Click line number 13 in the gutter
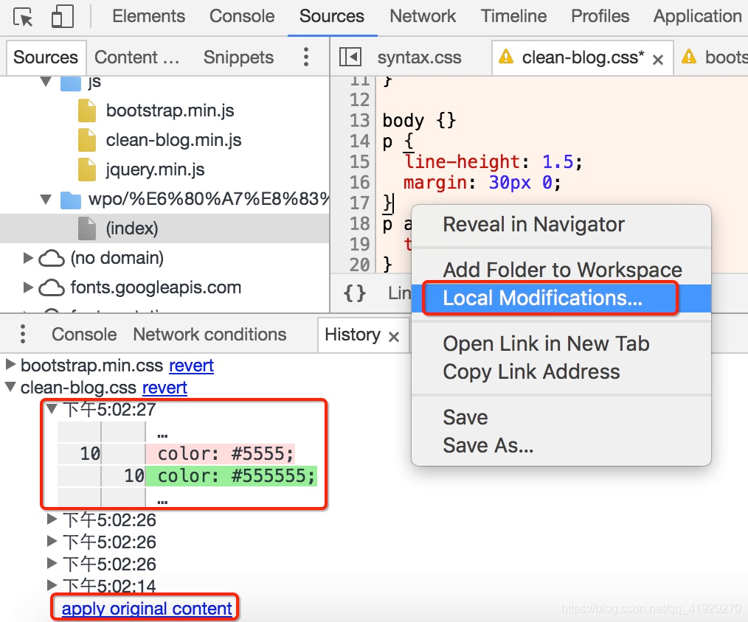Image resolution: width=748 pixels, height=622 pixels. 360,121
